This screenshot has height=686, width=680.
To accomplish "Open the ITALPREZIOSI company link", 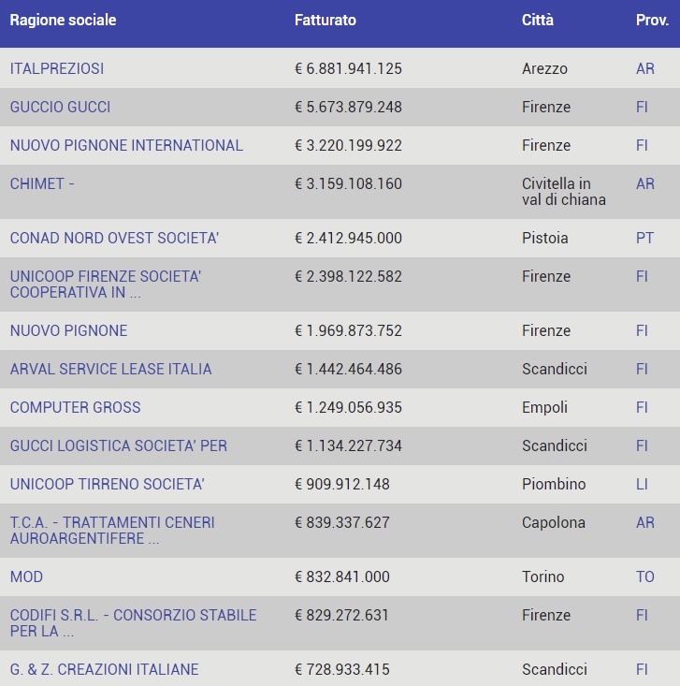I will pyautogui.click(x=57, y=68).
